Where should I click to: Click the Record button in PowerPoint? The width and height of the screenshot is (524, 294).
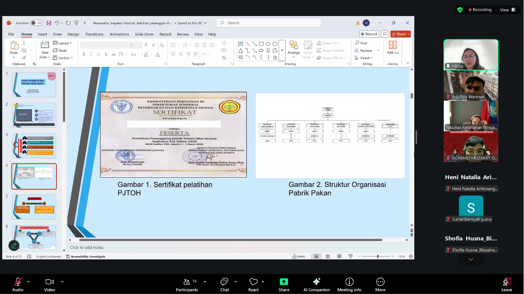pos(368,34)
